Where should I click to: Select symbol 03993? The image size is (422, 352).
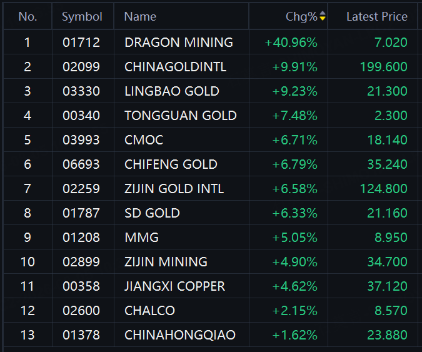[x=81, y=140]
